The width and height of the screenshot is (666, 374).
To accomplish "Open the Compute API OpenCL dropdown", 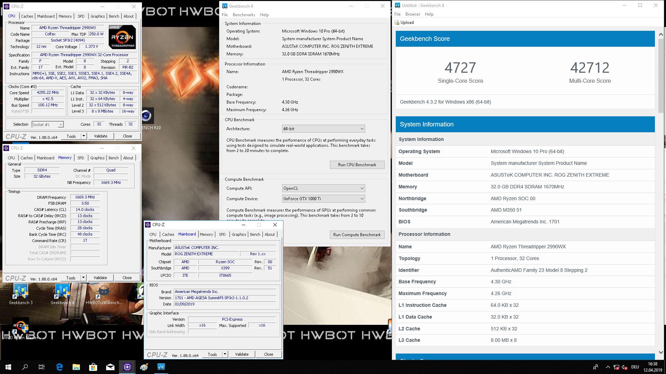I will [x=323, y=188].
